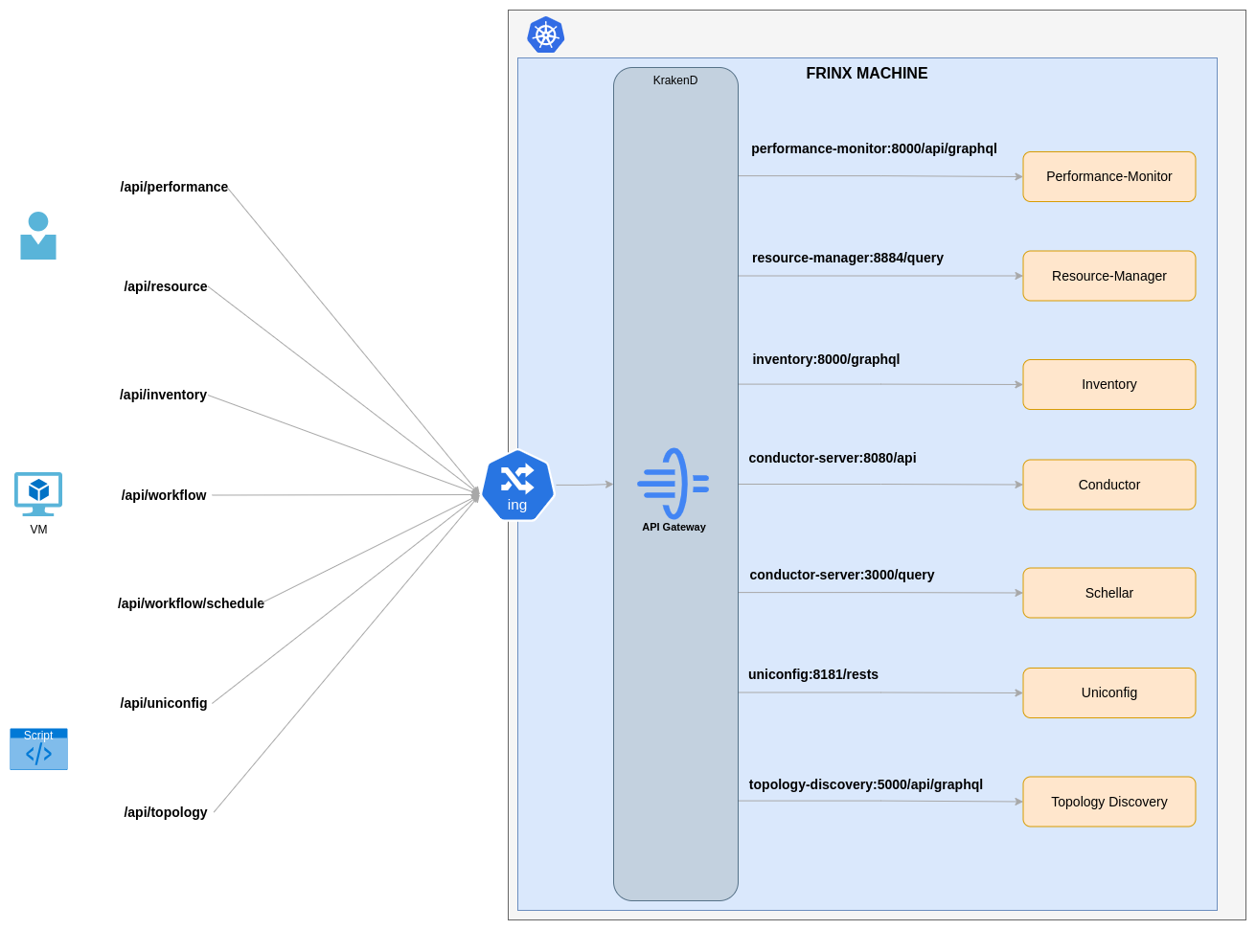Select conductor-server:3000/query label
1256x930 pixels.
[842, 575]
